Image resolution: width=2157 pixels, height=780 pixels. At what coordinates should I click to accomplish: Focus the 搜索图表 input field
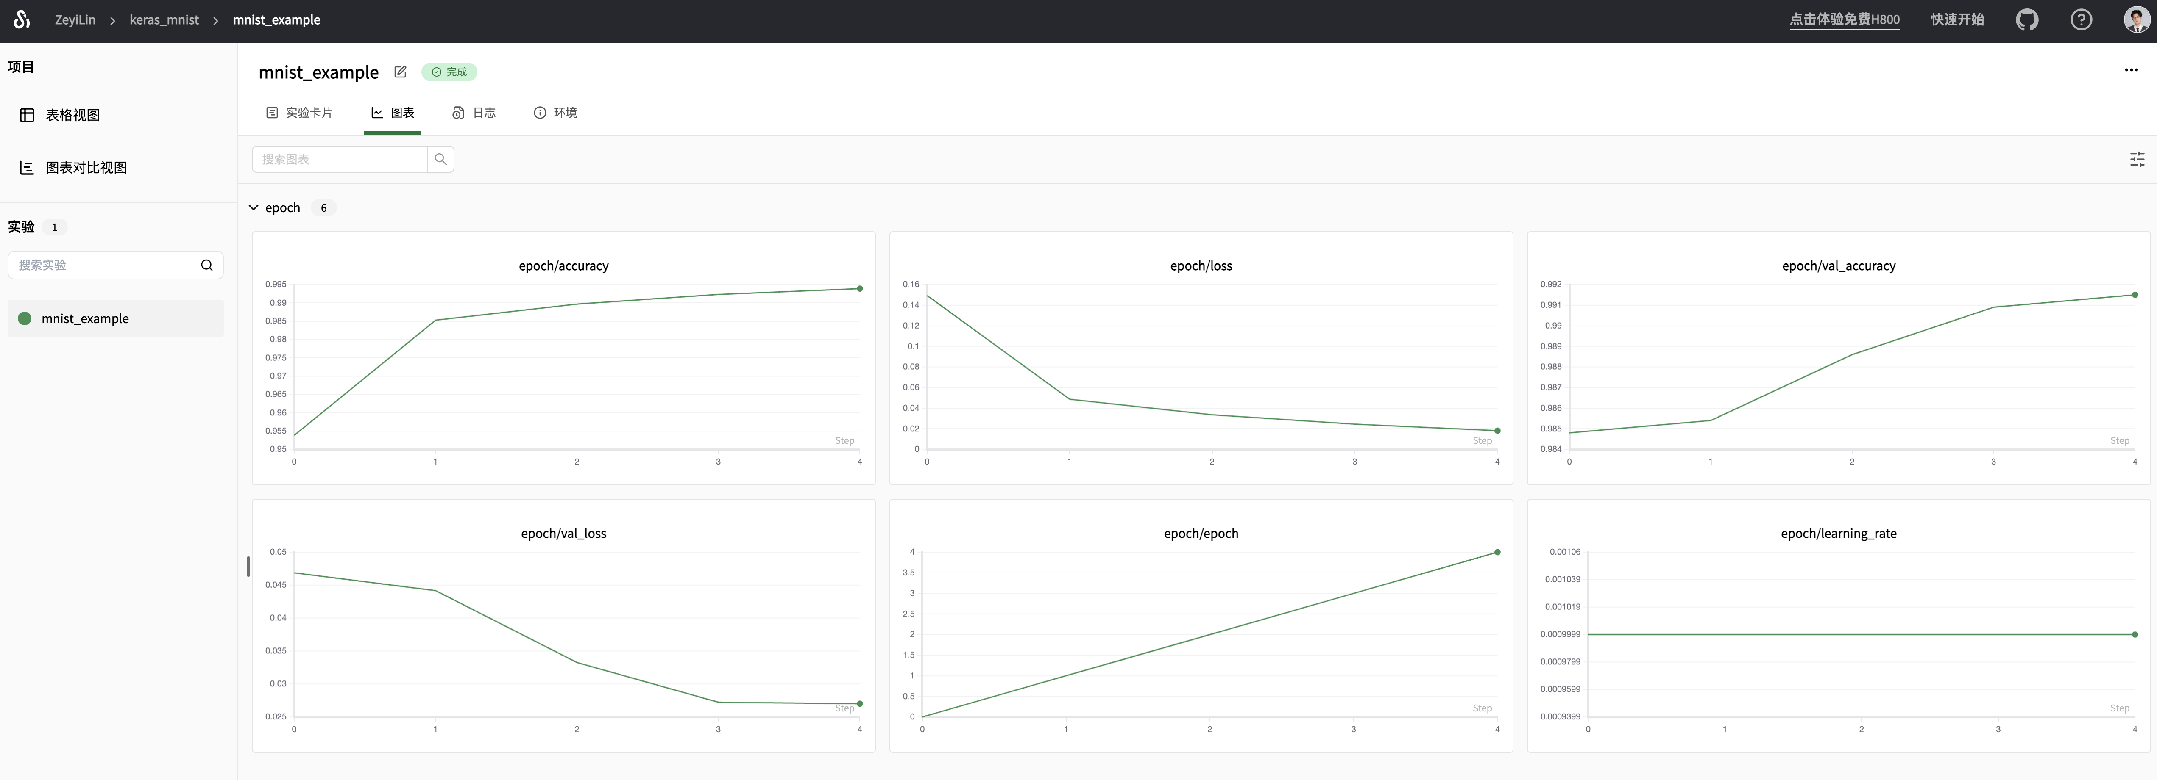(339, 159)
